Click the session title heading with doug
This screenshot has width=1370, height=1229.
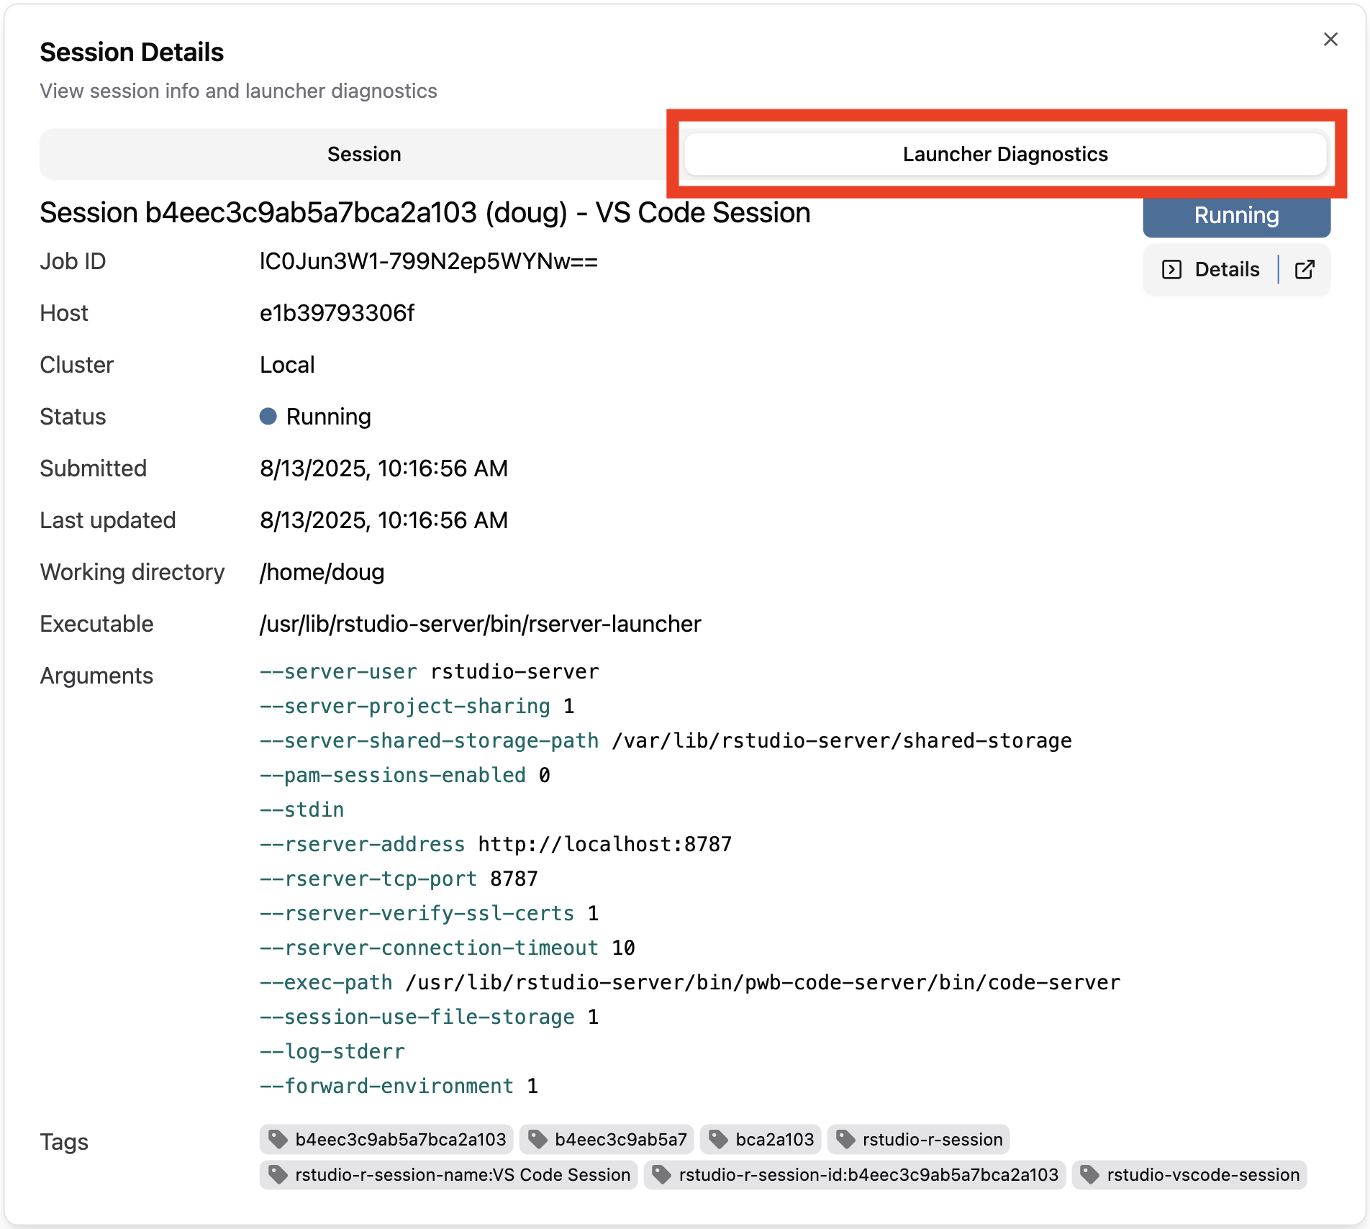coord(425,213)
